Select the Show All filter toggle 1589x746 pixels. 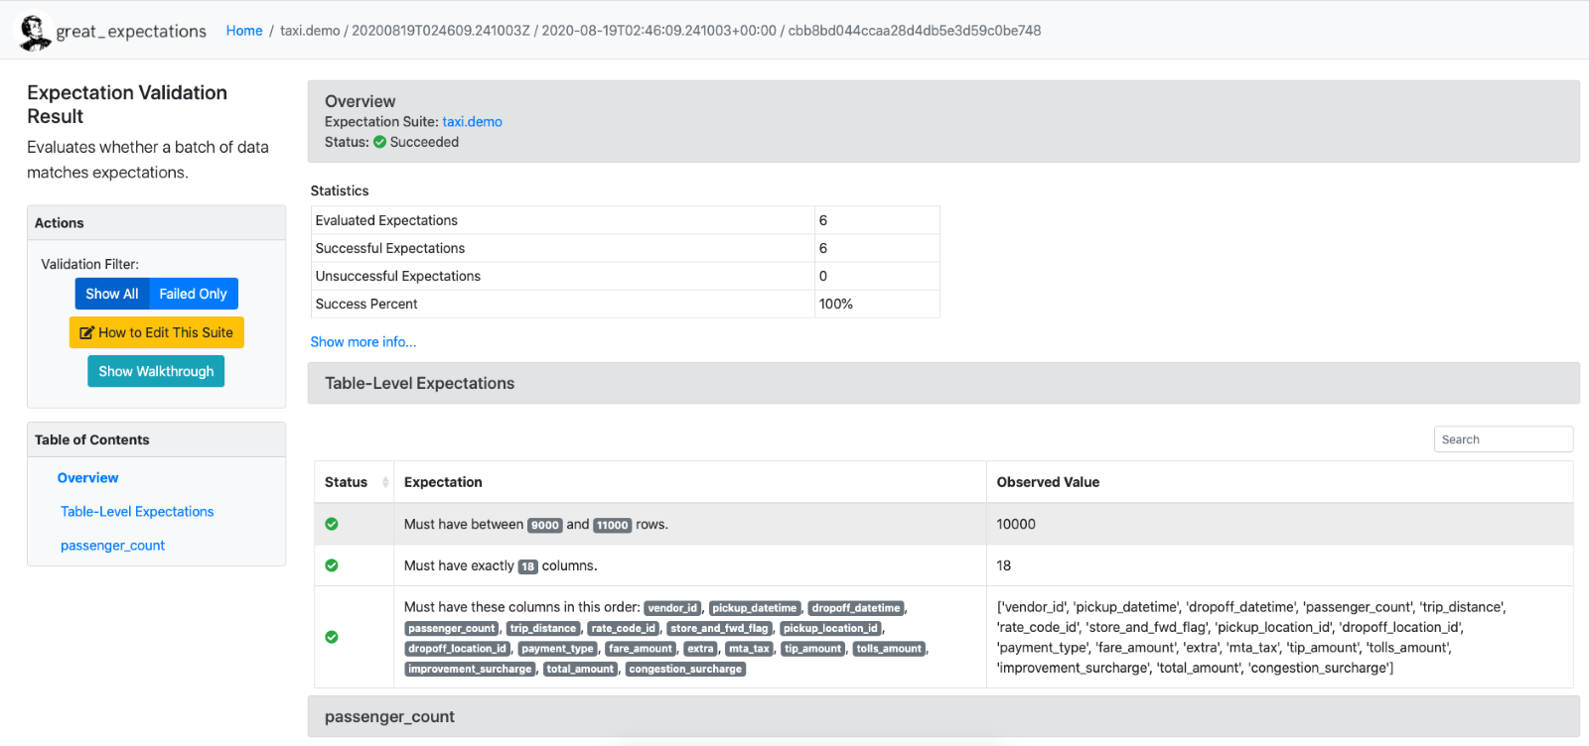click(112, 294)
